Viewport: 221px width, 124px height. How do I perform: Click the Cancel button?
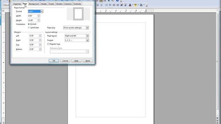[65, 61]
